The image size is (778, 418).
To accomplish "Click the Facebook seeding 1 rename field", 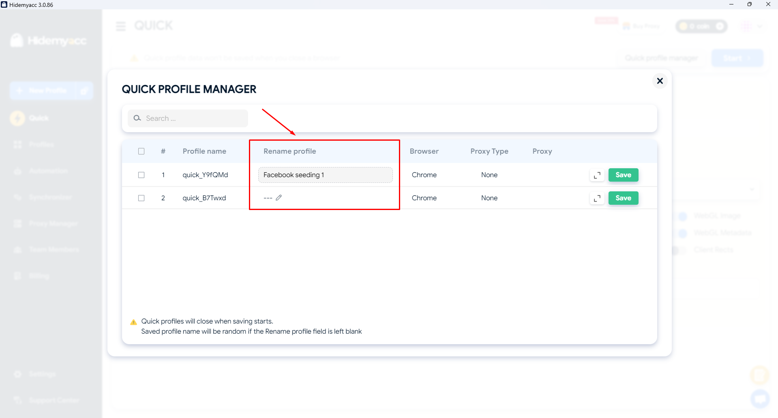I will point(325,175).
